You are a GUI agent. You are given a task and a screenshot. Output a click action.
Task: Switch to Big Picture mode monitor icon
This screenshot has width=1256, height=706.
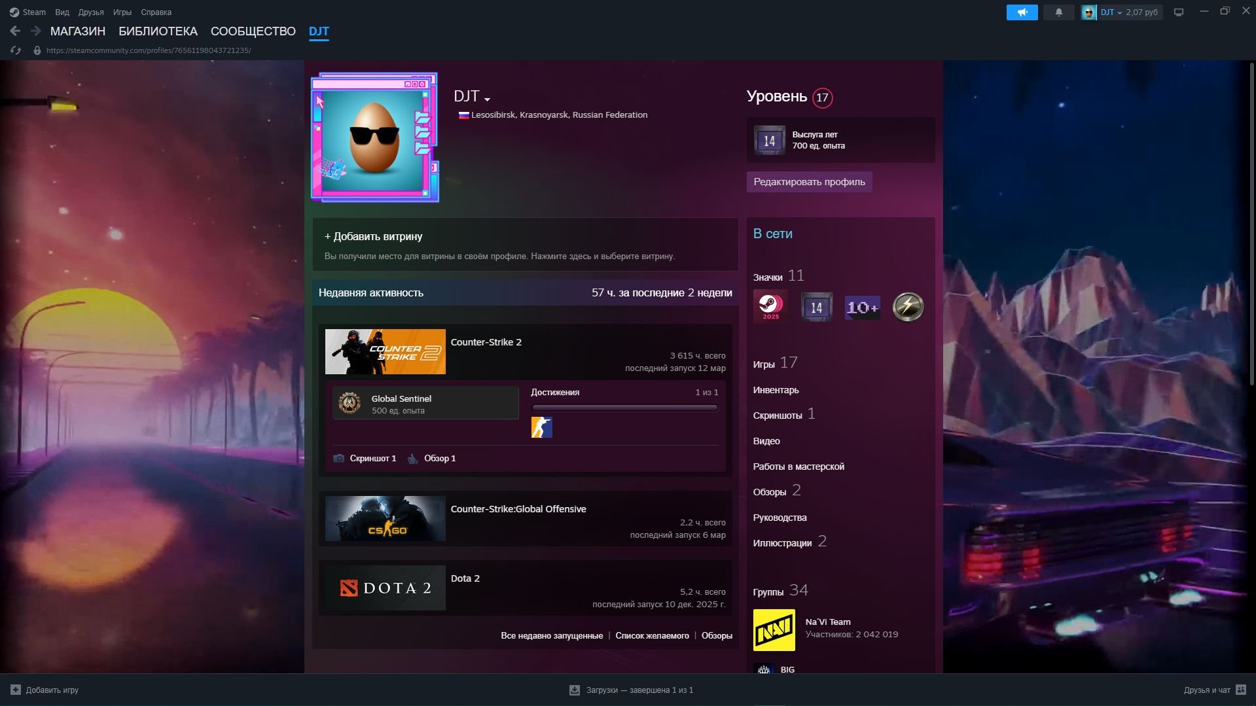pyautogui.click(x=1178, y=12)
